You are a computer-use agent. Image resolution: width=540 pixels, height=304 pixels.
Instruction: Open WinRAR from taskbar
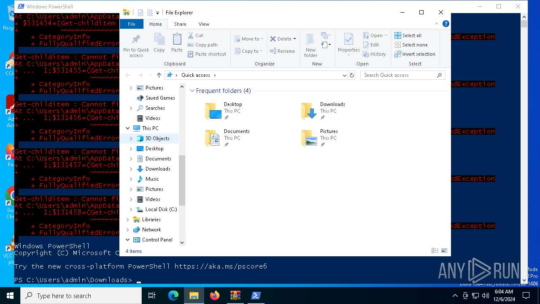235,296
